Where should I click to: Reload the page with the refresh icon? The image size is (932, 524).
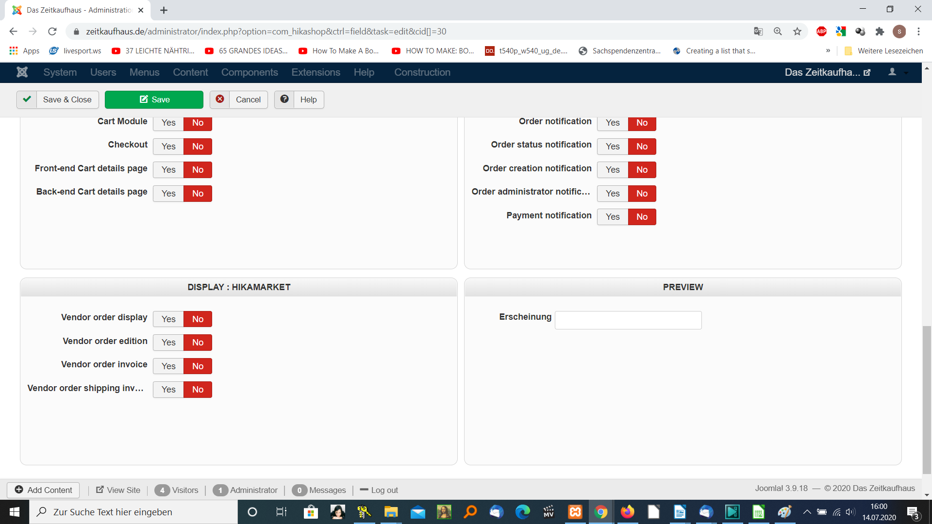pyautogui.click(x=52, y=32)
